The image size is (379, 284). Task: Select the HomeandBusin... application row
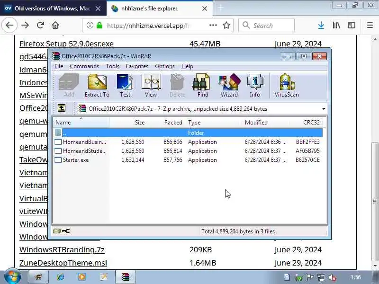188,142
